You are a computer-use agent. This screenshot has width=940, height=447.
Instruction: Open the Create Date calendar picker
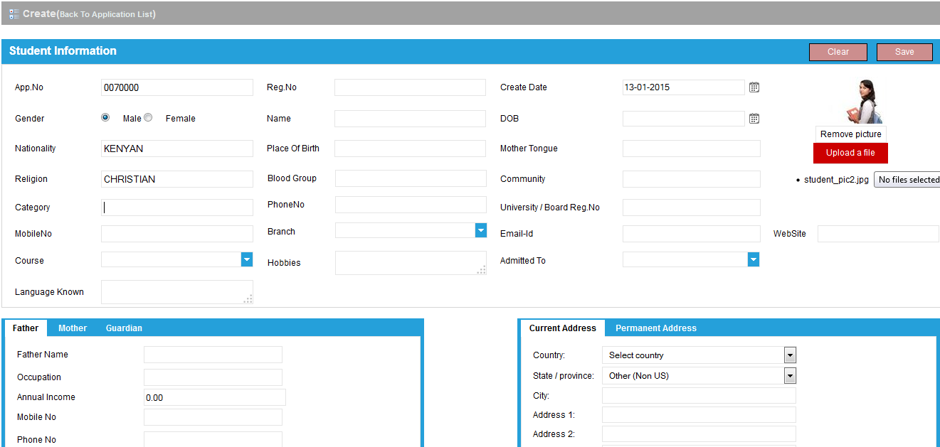tap(754, 87)
